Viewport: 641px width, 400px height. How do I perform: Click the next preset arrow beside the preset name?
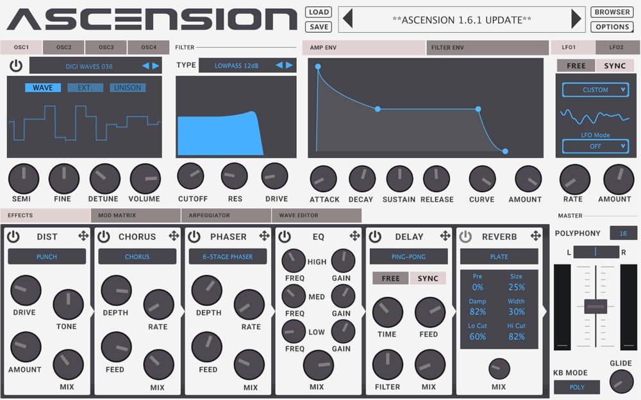click(576, 19)
